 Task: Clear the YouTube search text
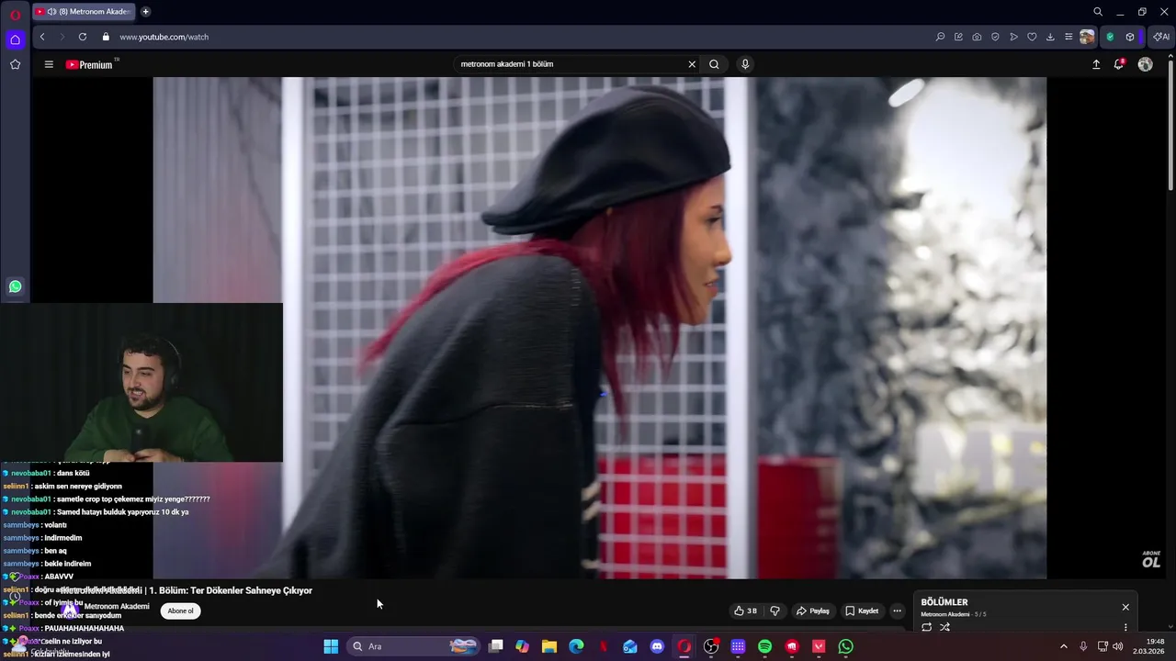pyautogui.click(x=692, y=64)
